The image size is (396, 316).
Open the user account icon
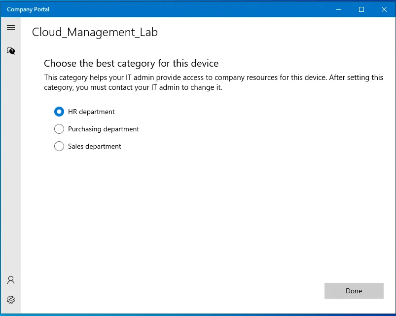point(11,280)
